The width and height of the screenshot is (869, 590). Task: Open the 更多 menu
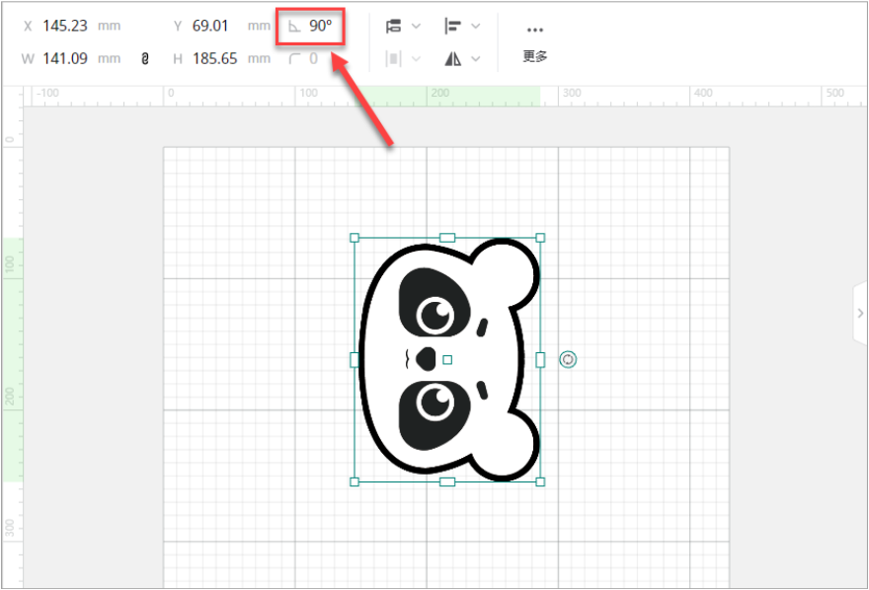(x=535, y=57)
